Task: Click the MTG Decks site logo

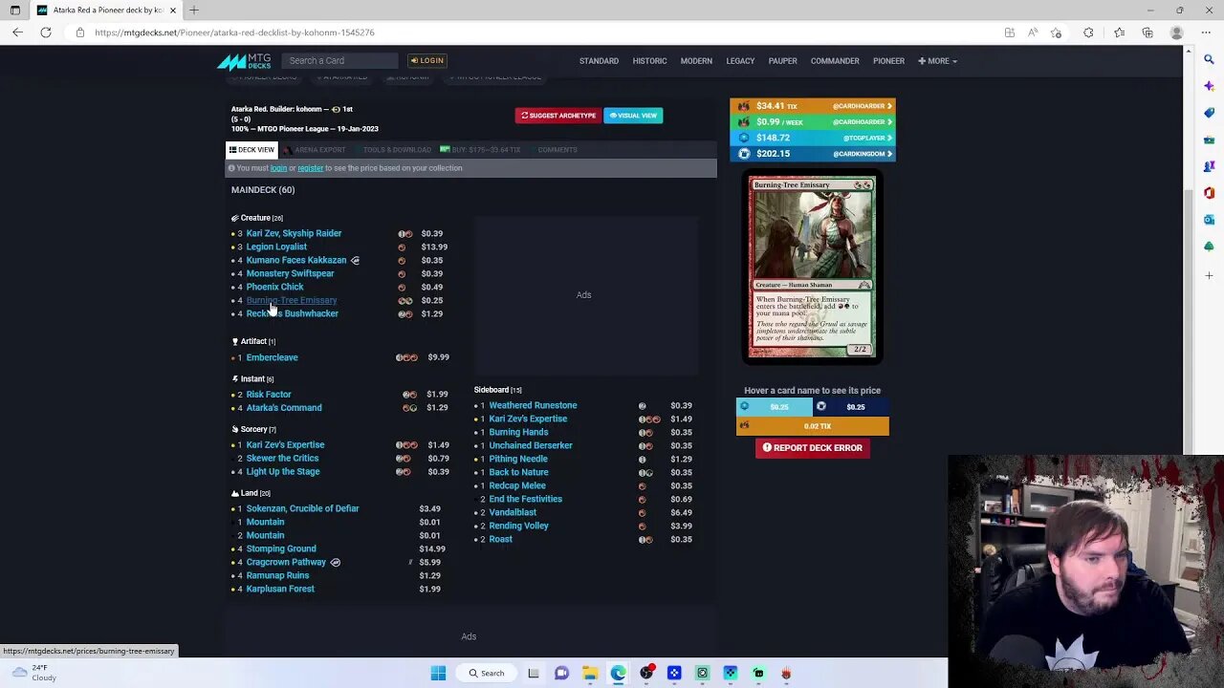Action: (244, 61)
